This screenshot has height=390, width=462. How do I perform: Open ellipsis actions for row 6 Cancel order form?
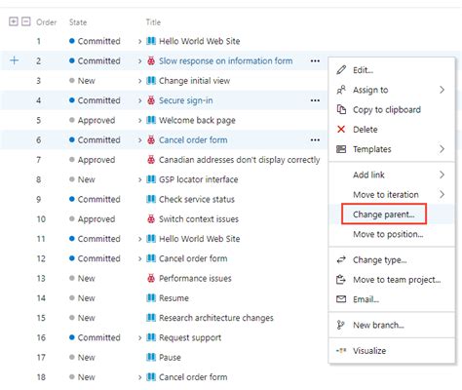(x=315, y=140)
